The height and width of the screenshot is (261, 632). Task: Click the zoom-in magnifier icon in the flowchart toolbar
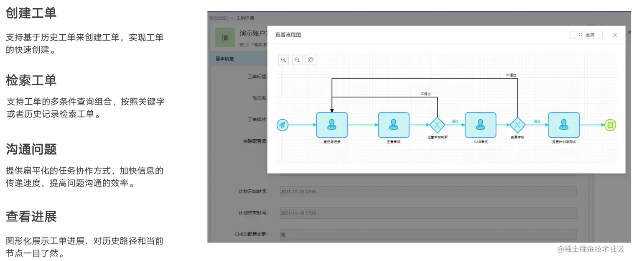[283, 60]
